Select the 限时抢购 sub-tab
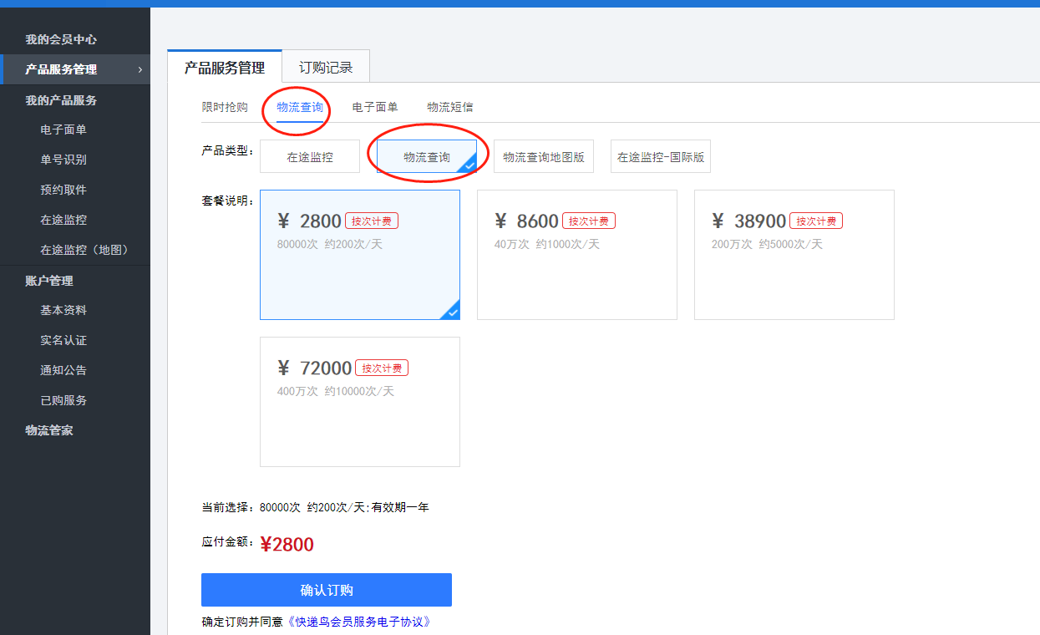 point(225,107)
